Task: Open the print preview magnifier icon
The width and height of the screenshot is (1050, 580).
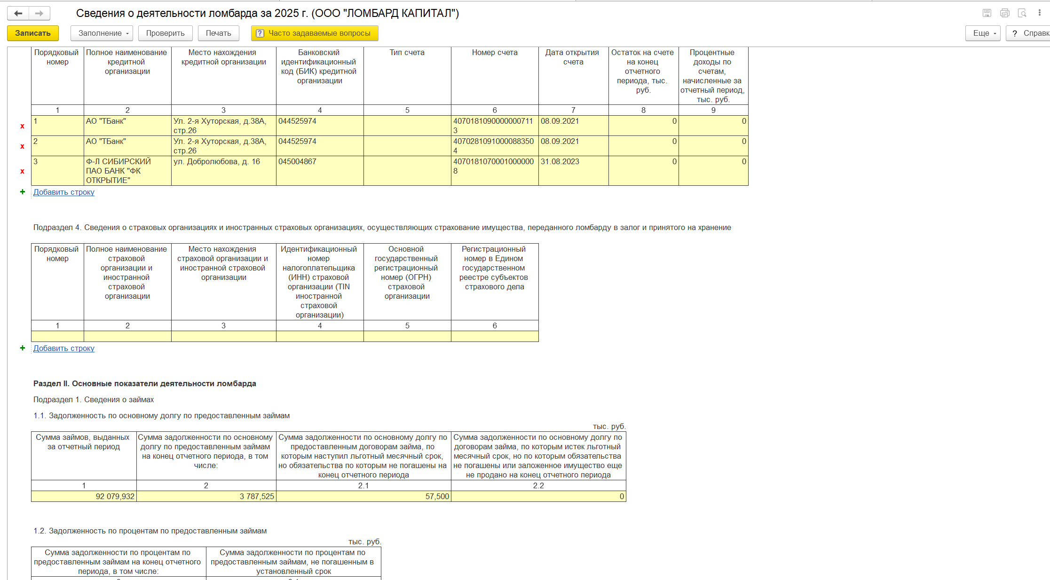Action: (1022, 13)
